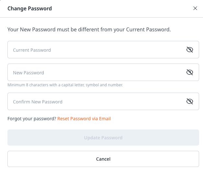This screenshot has width=203, height=171.
Task: Click the 'Forgot your password?' text
Action: pyautogui.click(x=32, y=119)
